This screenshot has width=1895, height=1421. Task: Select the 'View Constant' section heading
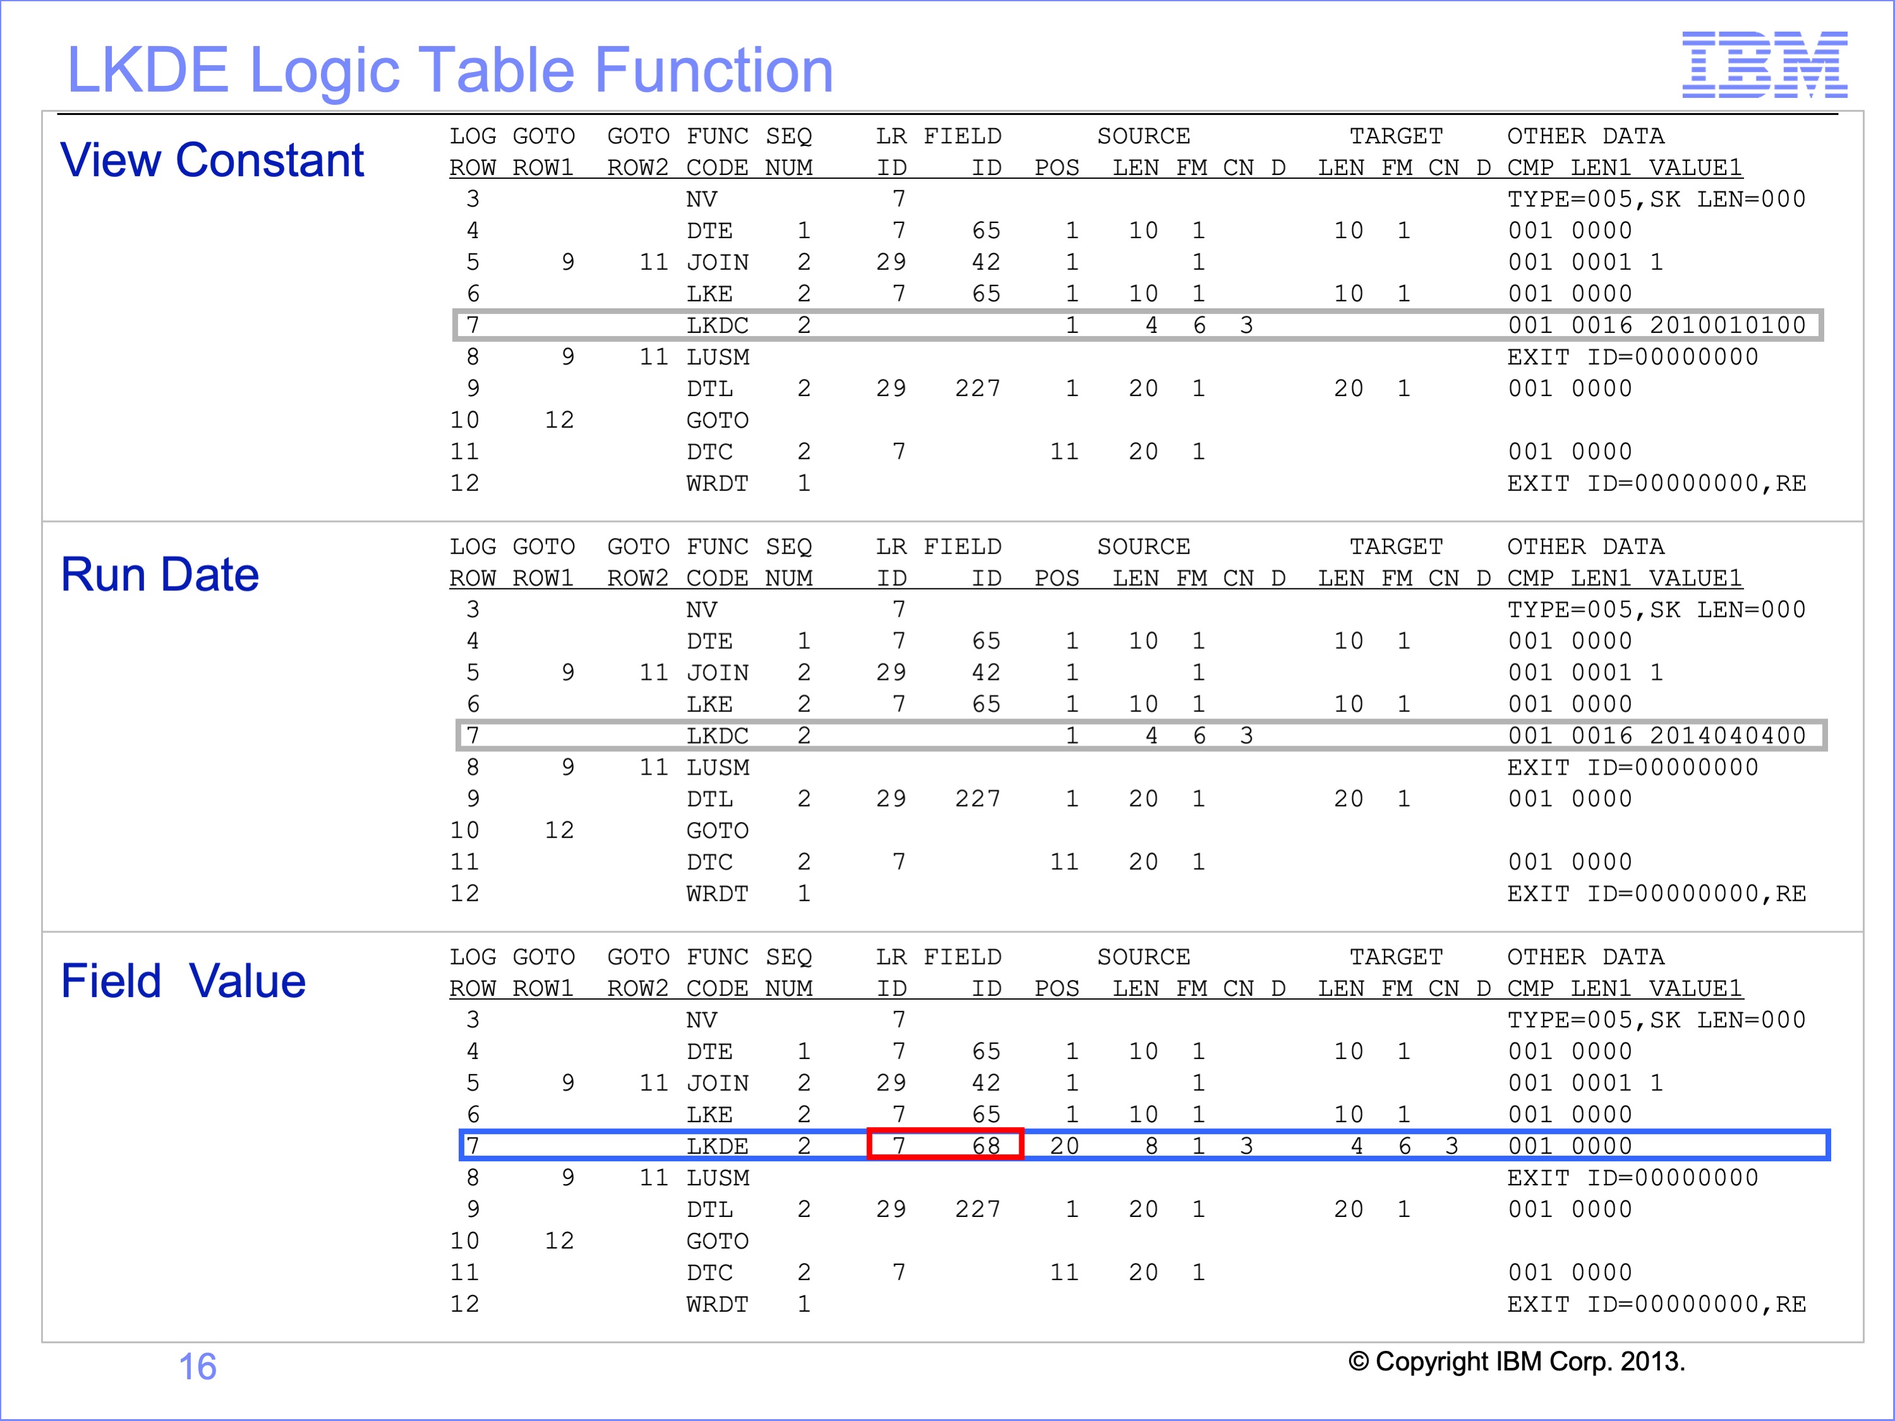pos(212,160)
